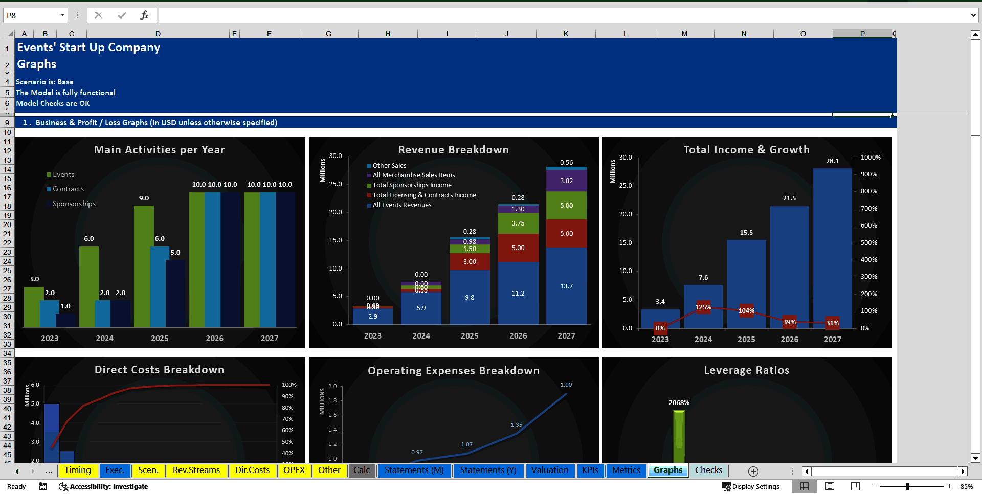Click horizontal scrollbar left arrow
This screenshot has width=982, height=494.
coord(807,471)
